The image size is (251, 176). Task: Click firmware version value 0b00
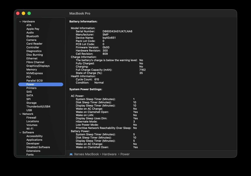click(106, 48)
